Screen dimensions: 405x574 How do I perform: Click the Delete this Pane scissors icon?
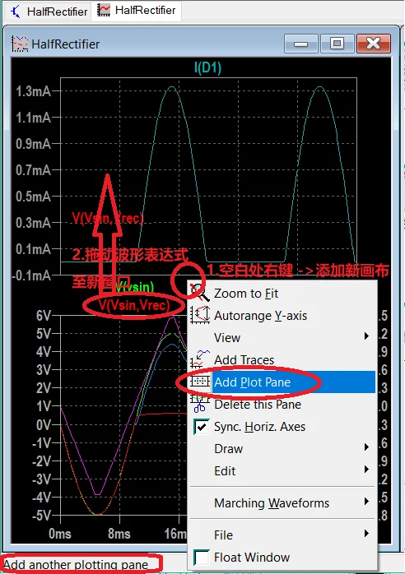tap(200, 404)
